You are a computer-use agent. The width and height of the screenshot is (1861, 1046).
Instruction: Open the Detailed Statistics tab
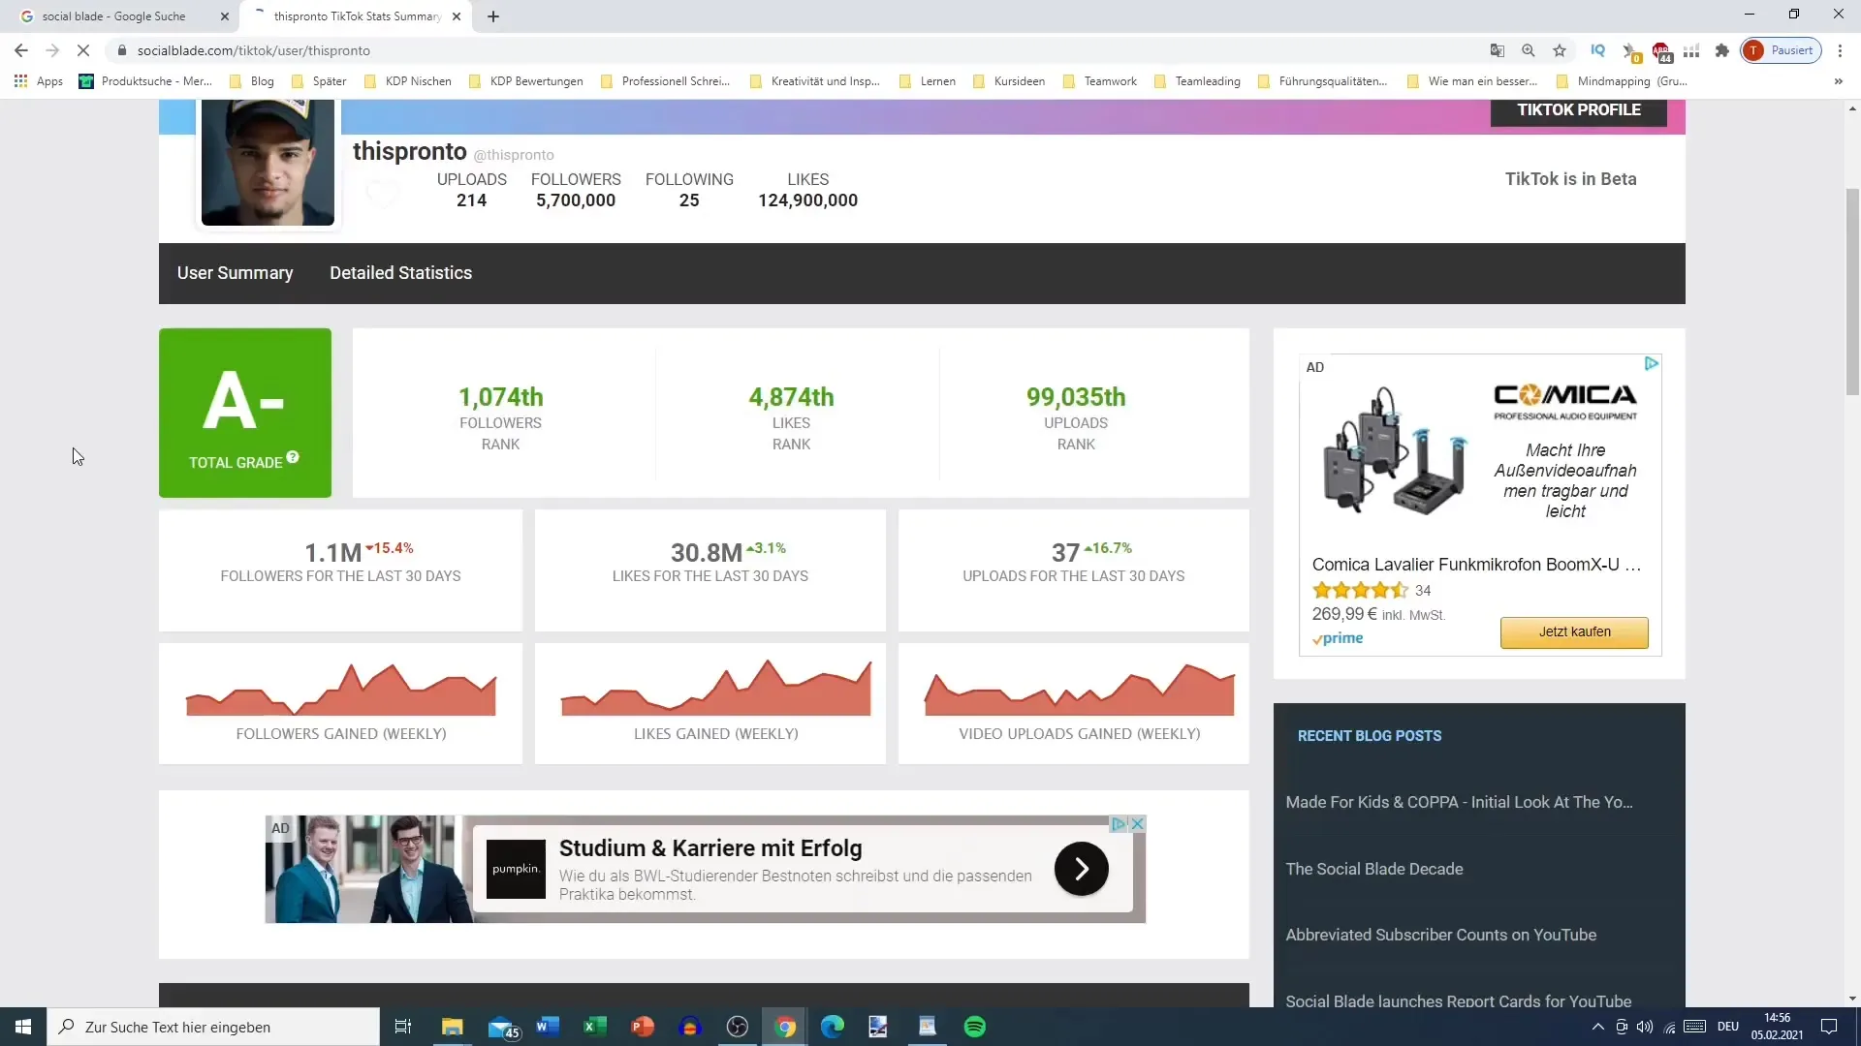(x=400, y=273)
